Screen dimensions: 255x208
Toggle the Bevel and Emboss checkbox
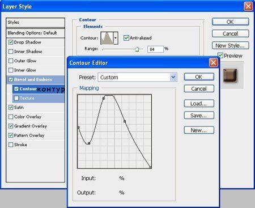coord(11,79)
